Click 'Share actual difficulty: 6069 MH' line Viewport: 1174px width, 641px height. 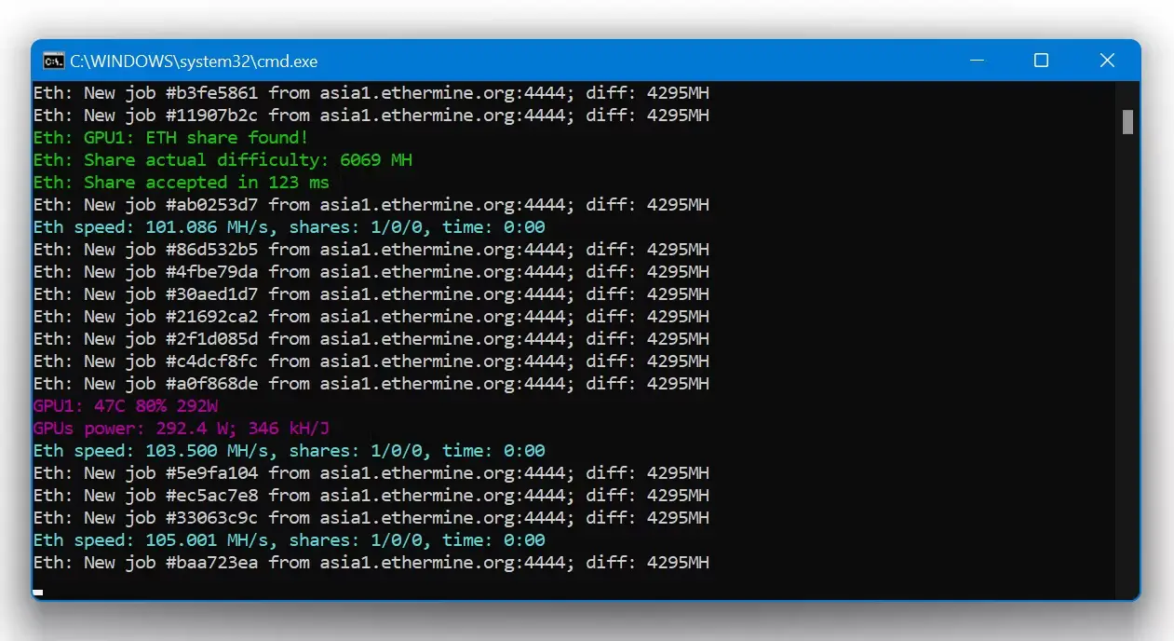tap(223, 160)
